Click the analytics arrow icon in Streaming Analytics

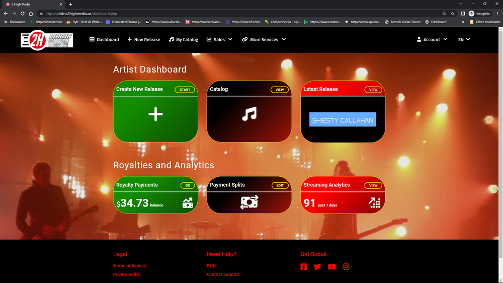click(x=374, y=203)
